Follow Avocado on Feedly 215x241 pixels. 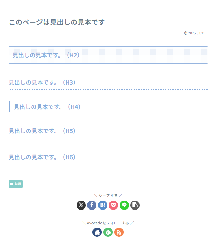108,232
